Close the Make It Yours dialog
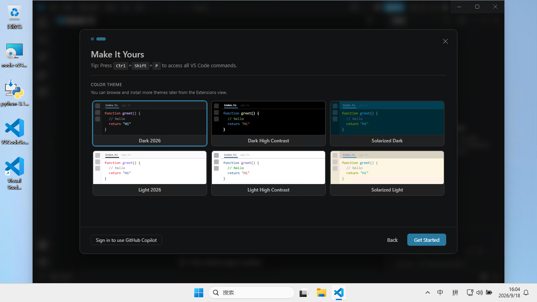This screenshot has height=302, width=537. pyautogui.click(x=445, y=41)
